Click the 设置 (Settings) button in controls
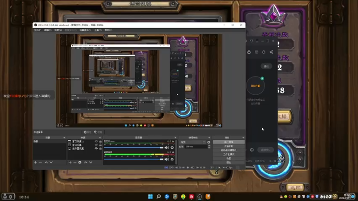 (229, 159)
